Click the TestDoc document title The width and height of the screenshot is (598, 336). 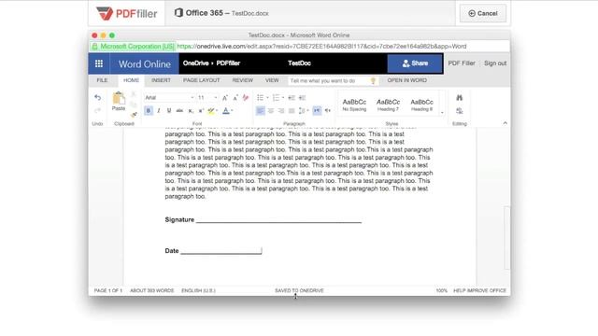point(299,63)
